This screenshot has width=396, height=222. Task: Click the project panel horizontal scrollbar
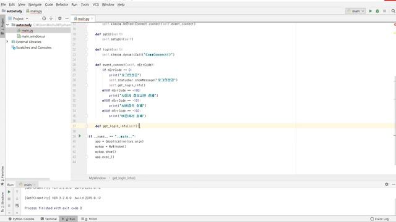28,179
